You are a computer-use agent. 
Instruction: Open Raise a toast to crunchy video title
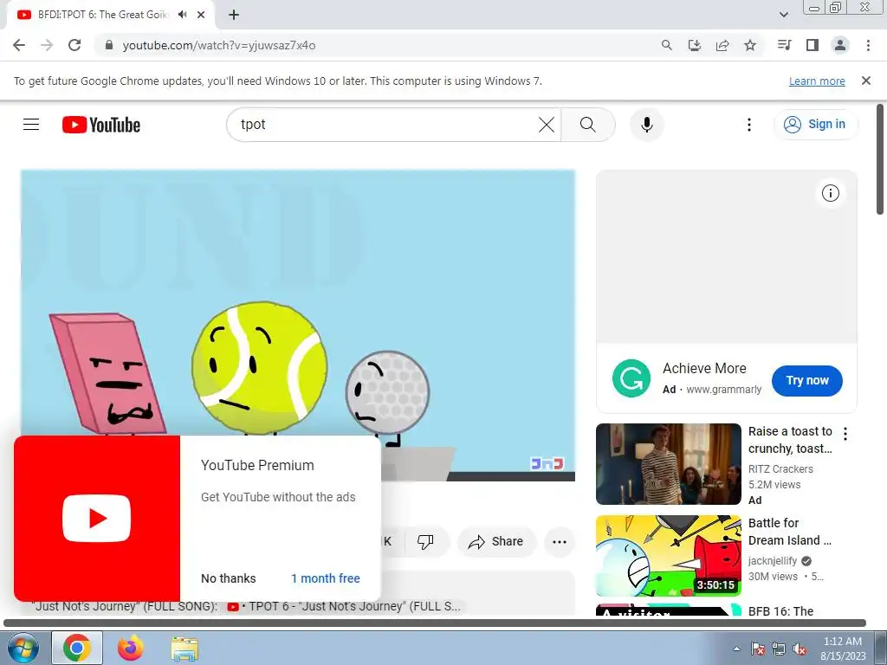coord(790,440)
